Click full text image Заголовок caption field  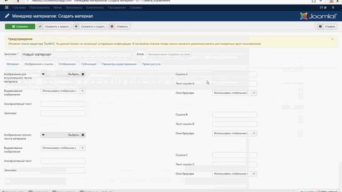[63, 171]
